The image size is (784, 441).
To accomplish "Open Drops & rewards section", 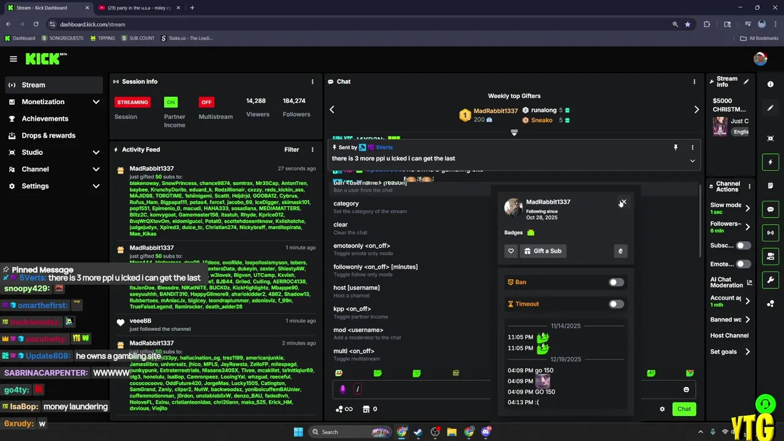I will click(54, 135).
